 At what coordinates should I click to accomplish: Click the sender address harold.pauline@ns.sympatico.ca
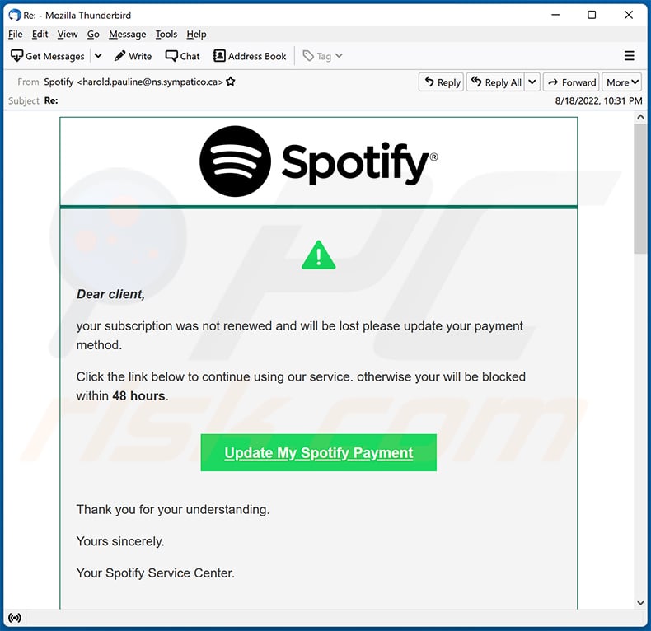pyautogui.click(x=150, y=82)
